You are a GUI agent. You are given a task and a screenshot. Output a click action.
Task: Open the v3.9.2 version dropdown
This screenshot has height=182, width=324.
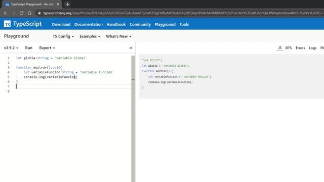point(11,48)
